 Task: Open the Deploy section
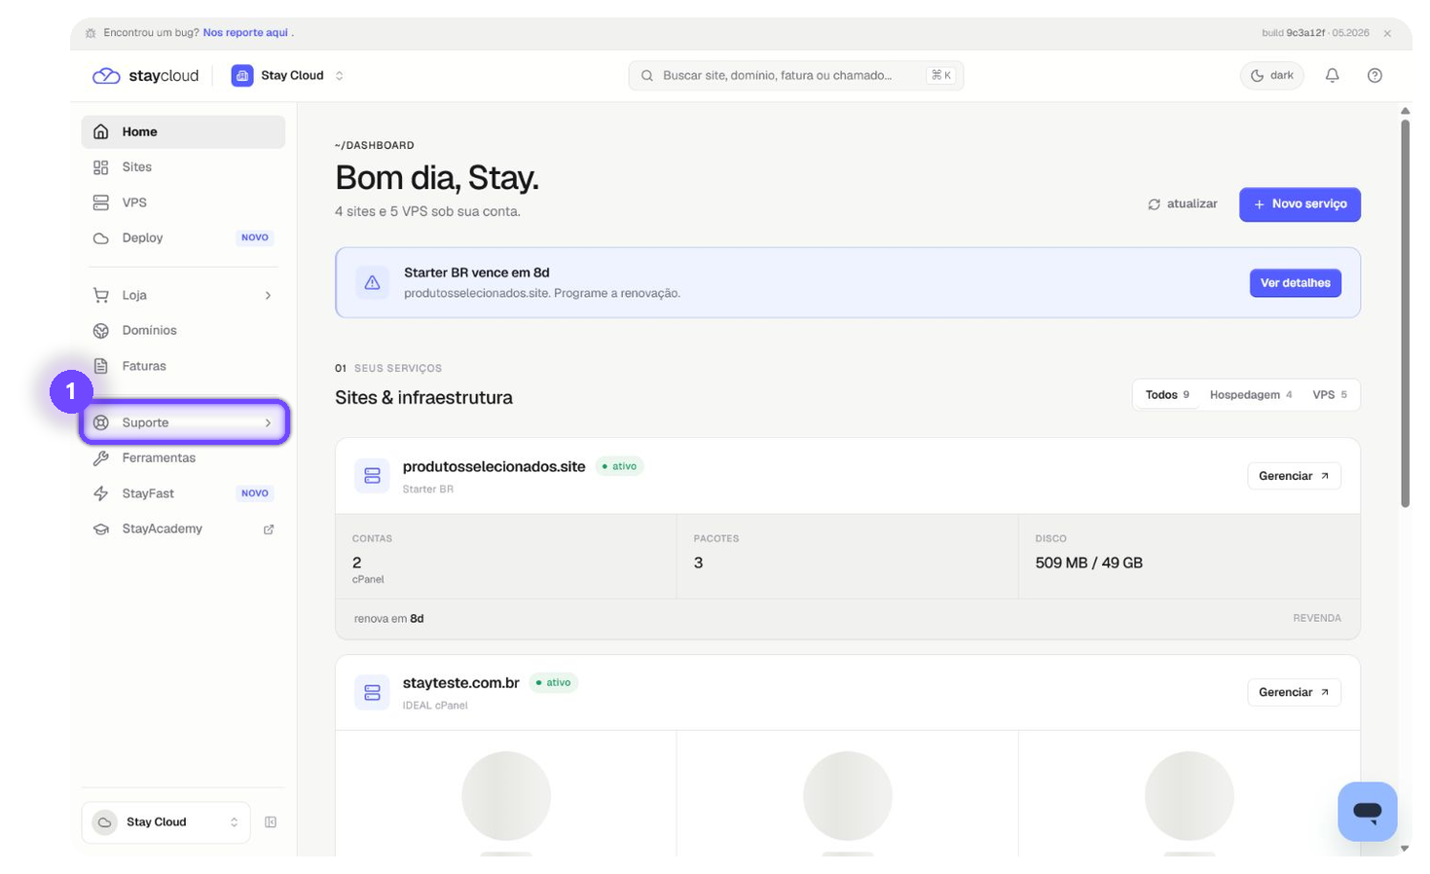[183, 237]
